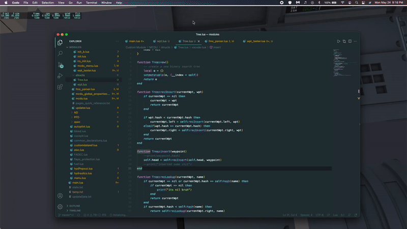Open the Manage gear icon

60,207
